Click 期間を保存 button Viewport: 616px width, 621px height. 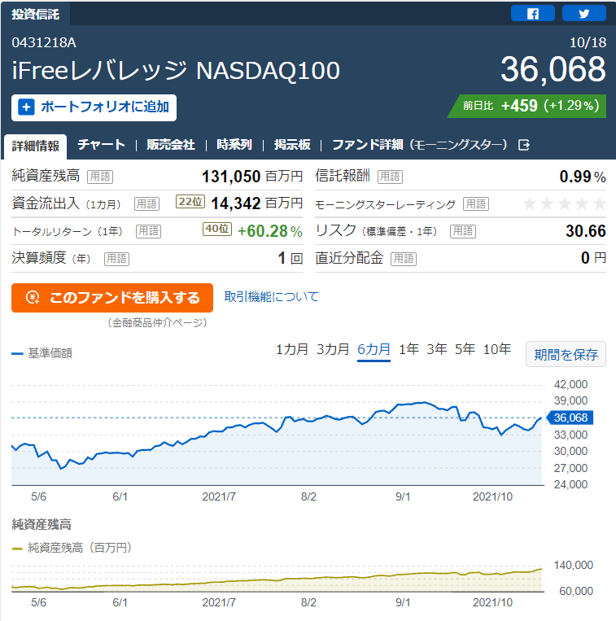point(566,354)
